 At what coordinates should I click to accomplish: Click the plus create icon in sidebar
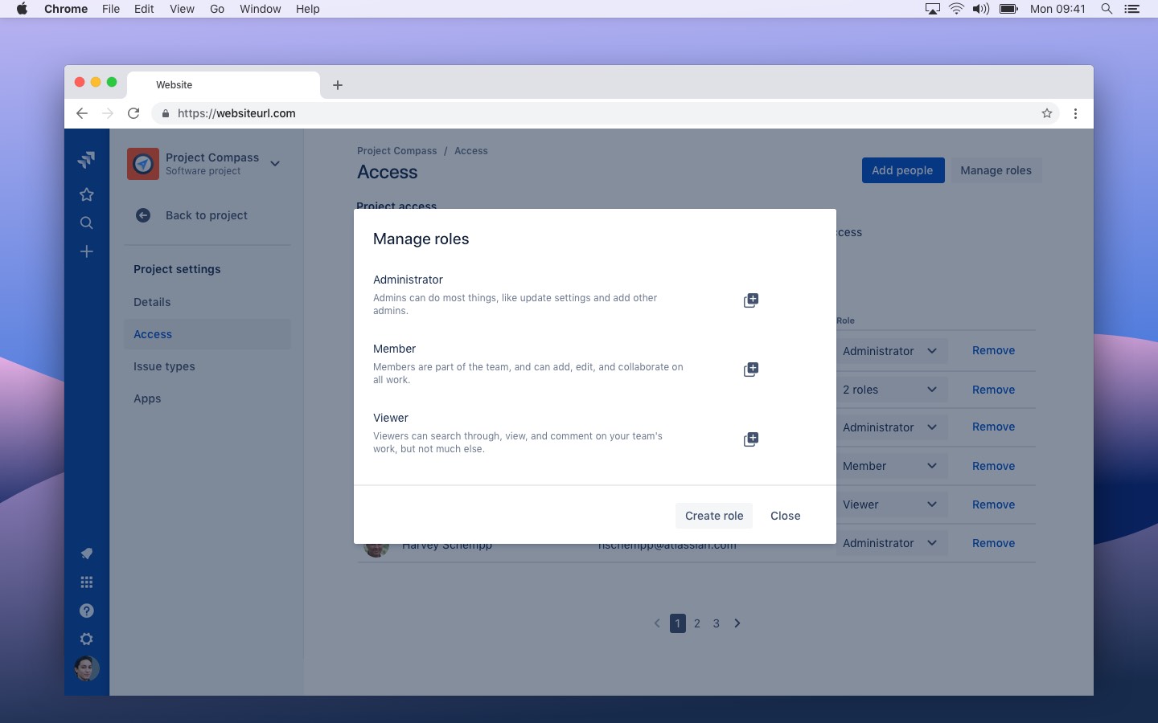pos(87,251)
